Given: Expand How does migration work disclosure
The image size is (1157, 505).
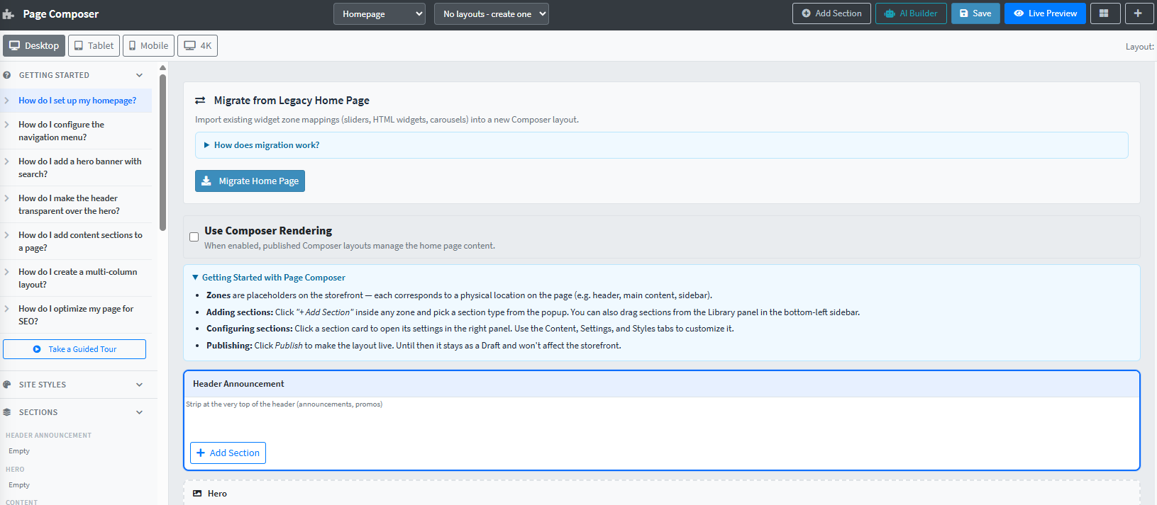Looking at the screenshot, I should coord(266,145).
